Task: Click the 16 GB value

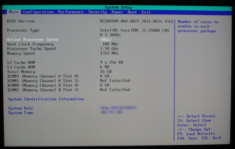Action: click(x=106, y=71)
